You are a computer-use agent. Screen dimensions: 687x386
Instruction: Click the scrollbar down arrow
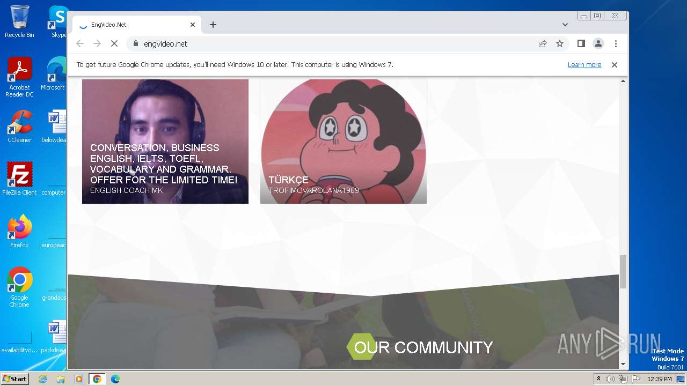pyautogui.click(x=623, y=365)
